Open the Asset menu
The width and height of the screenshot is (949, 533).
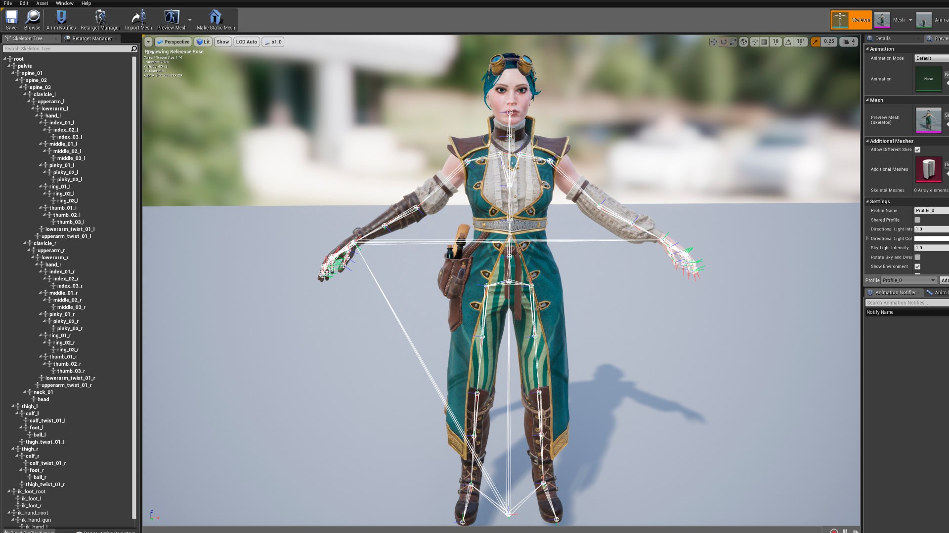(42, 3)
